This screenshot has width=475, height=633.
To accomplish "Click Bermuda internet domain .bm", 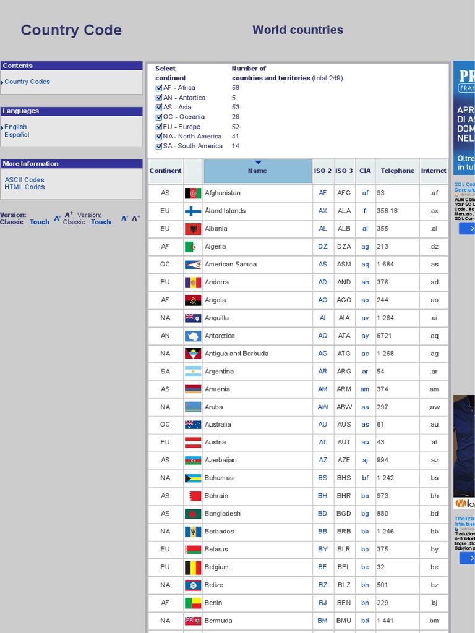I will click(x=434, y=621).
